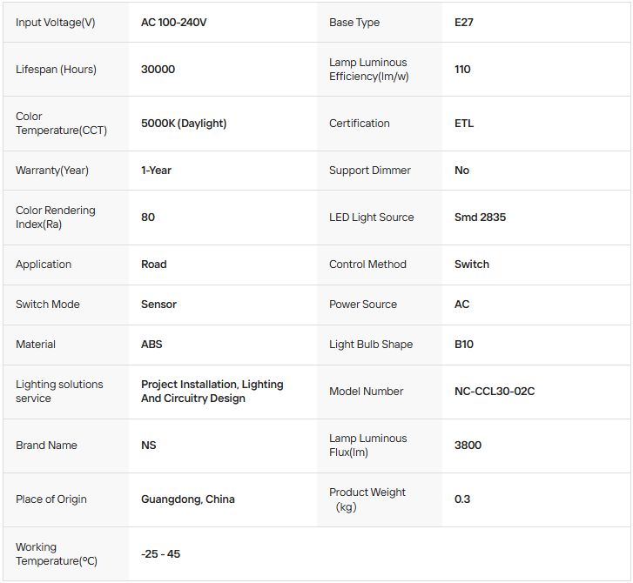Select the AC 100-240V value
Image resolution: width=633 pixels, height=583 pixels.
pos(174,23)
